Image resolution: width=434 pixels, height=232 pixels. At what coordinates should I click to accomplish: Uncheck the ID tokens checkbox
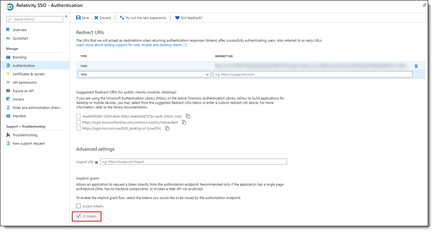point(78,216)
